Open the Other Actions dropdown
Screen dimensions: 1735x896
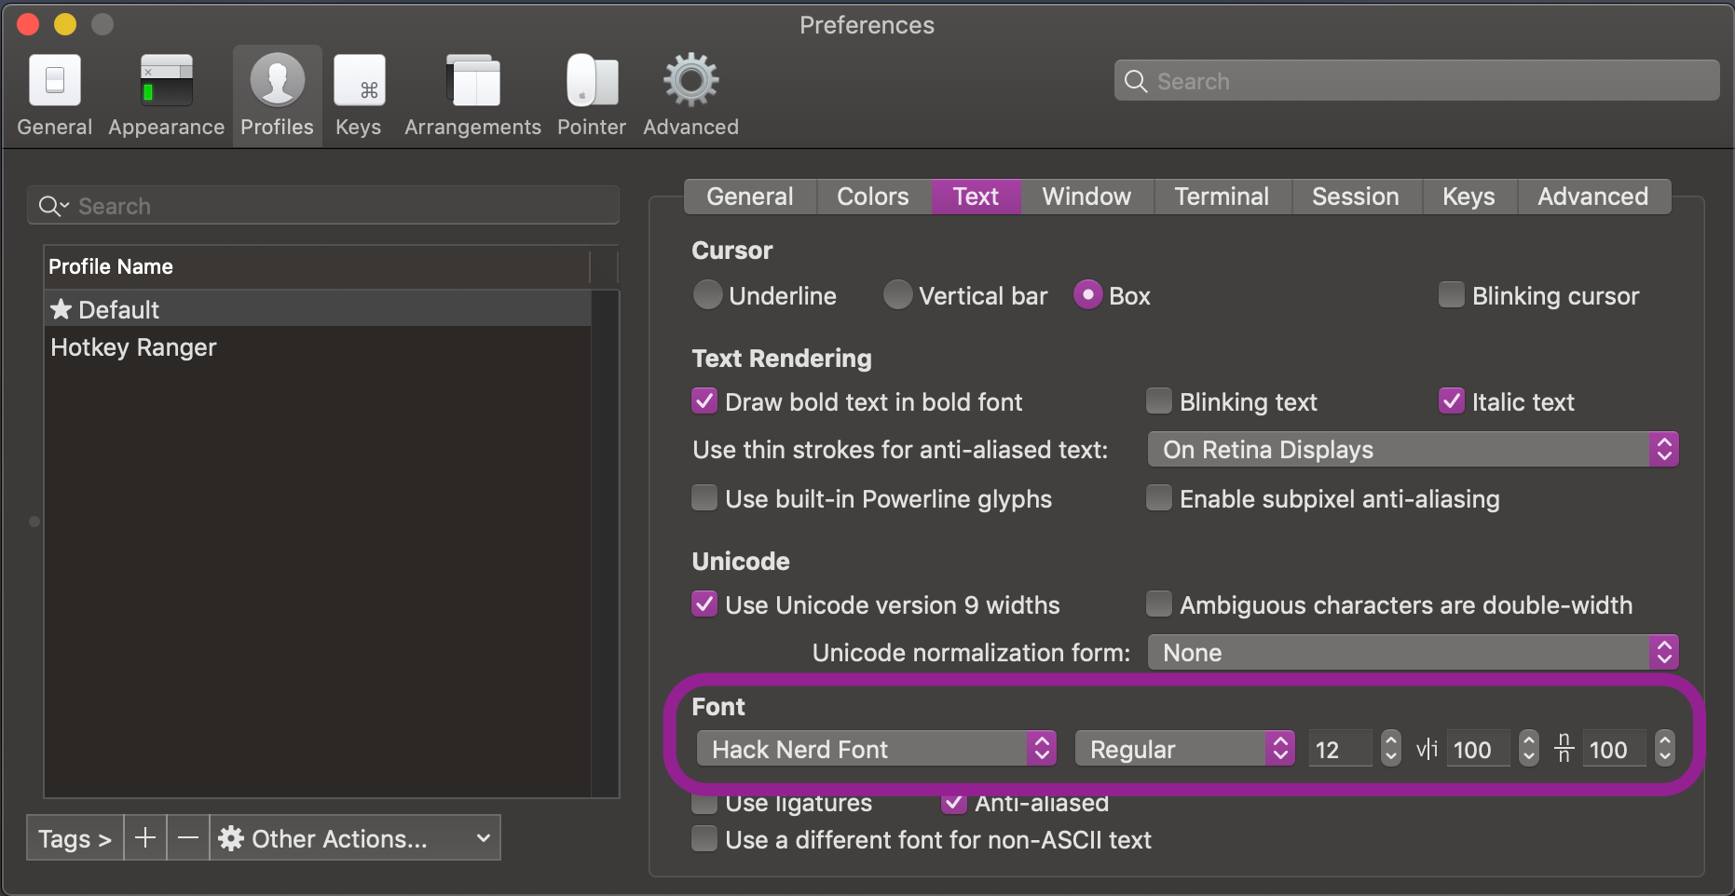[x=355, y=838]
